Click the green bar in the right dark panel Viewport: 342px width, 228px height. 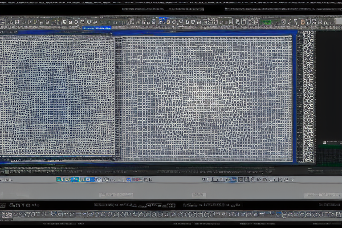click(x=329, y=146)
